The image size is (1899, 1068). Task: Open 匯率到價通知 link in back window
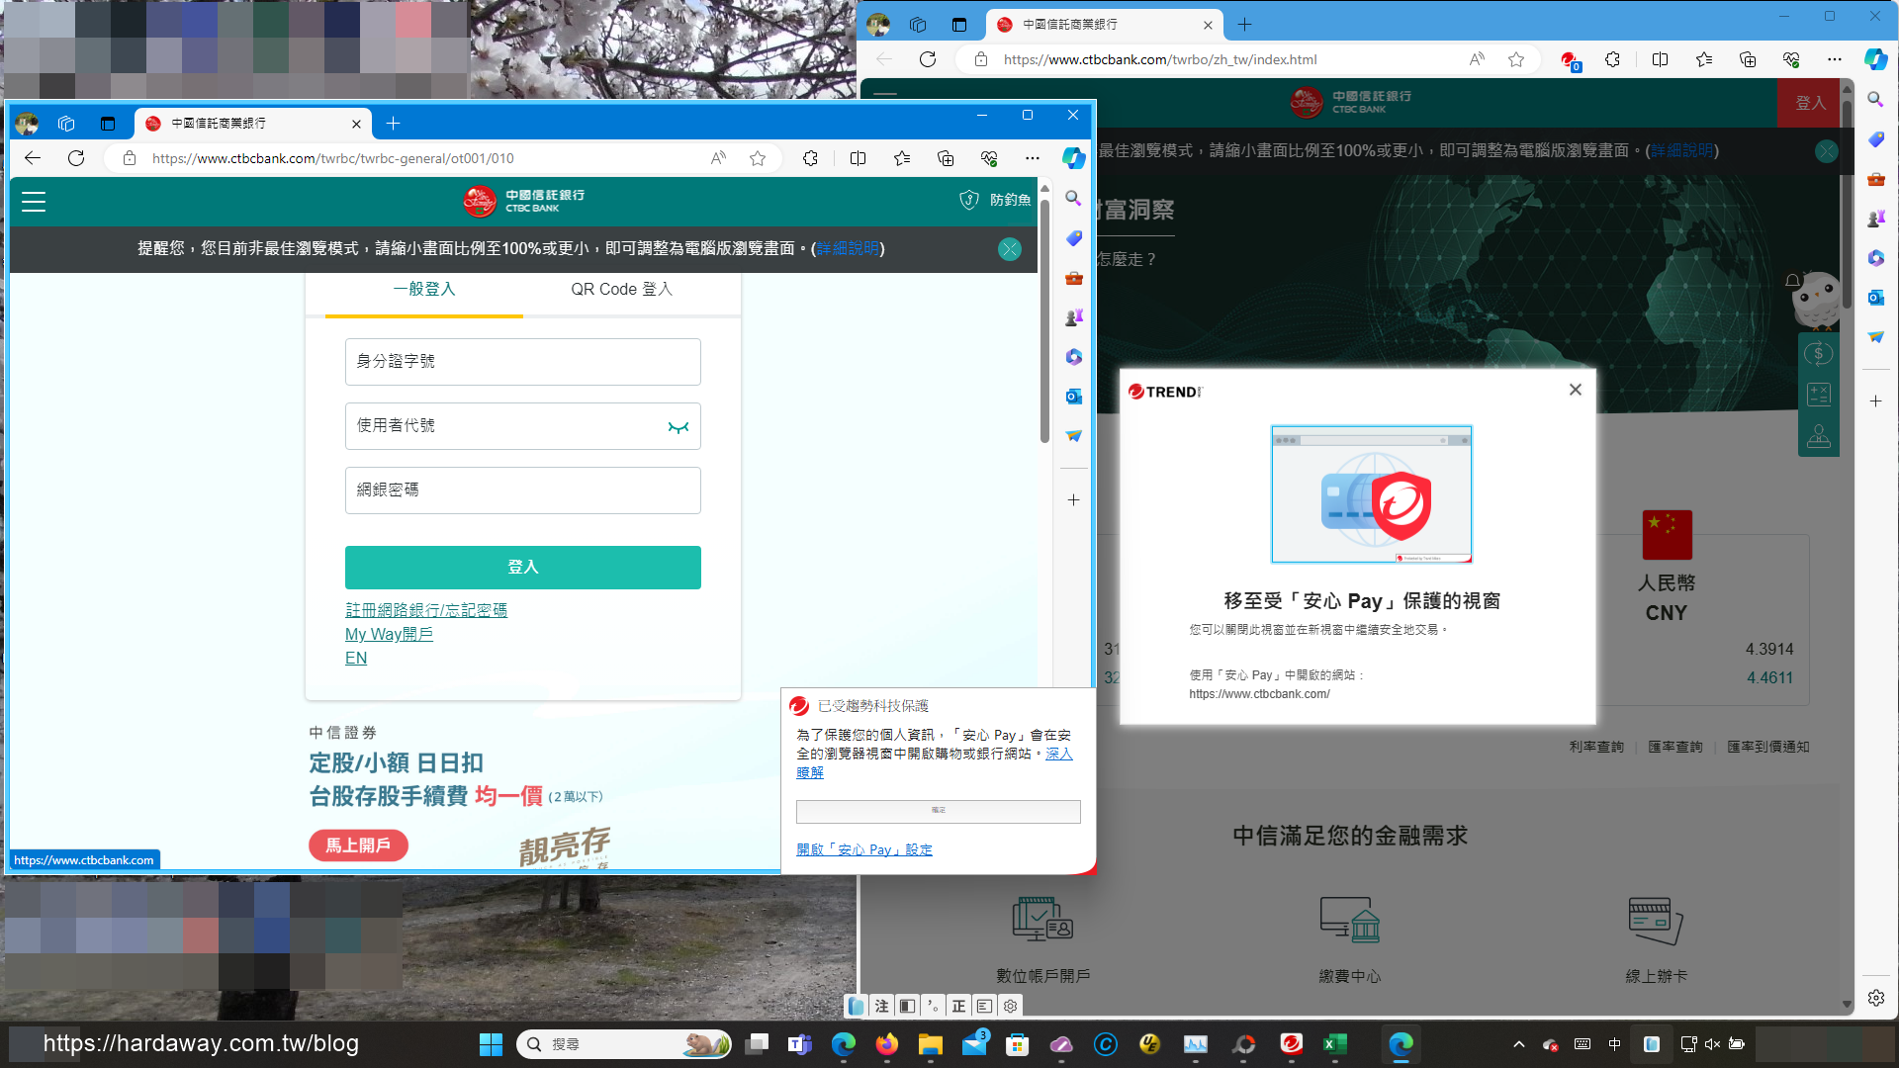1768,747
